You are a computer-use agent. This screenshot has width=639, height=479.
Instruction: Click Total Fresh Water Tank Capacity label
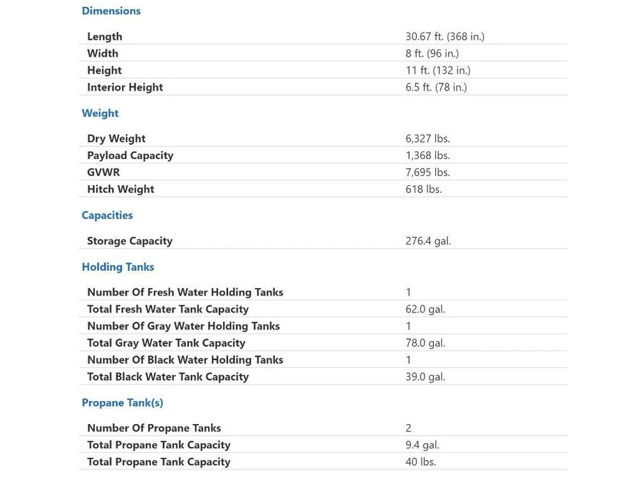pos(168,309)
